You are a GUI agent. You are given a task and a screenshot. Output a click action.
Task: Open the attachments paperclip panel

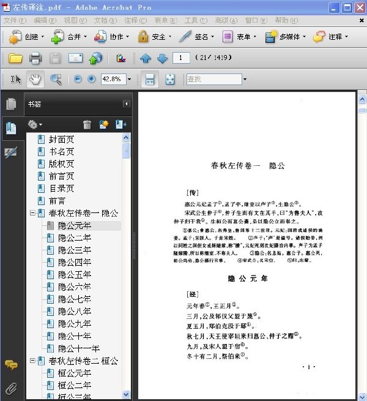click(x=11, y=389)
